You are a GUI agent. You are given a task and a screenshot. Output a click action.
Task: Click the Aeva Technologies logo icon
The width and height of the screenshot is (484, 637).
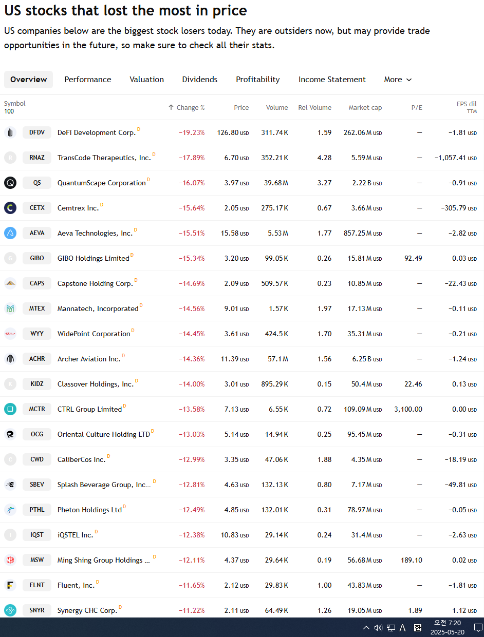(x=10, y=233)
